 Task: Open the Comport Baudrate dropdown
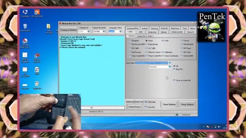tap(99, 31)
